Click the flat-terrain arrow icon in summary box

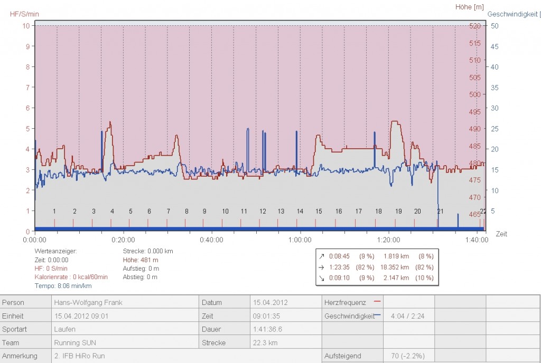[x=322, y=267]
